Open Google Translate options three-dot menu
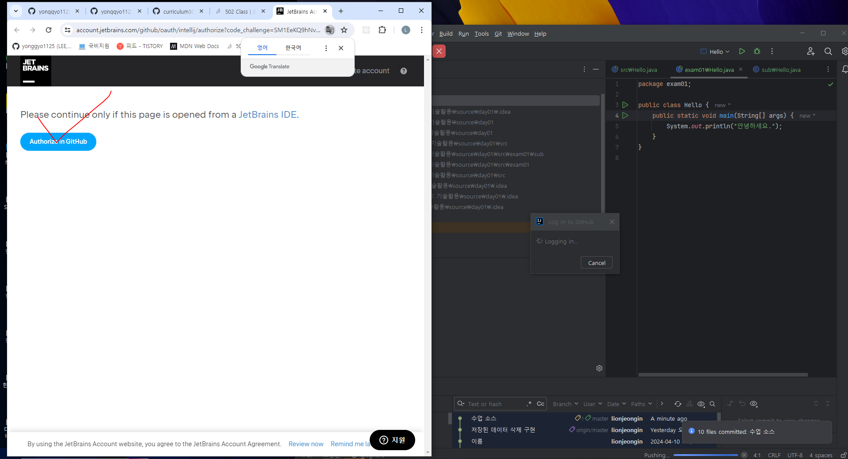The image size is (848, 459). (326, 48)
